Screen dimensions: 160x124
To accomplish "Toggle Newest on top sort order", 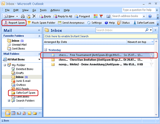I will tap(140, 42).
